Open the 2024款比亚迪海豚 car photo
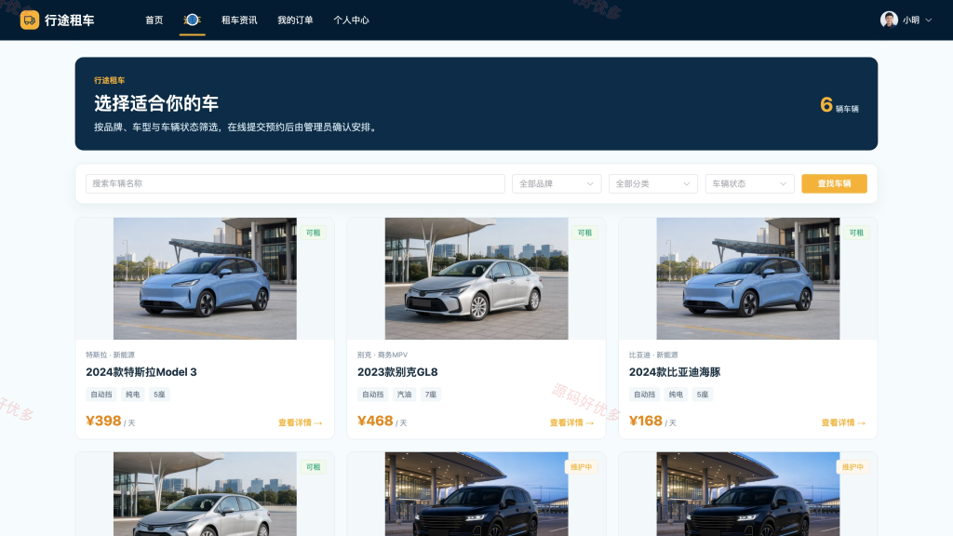The image size is (953, 536). pyautogui.click(x=747, y=278)
